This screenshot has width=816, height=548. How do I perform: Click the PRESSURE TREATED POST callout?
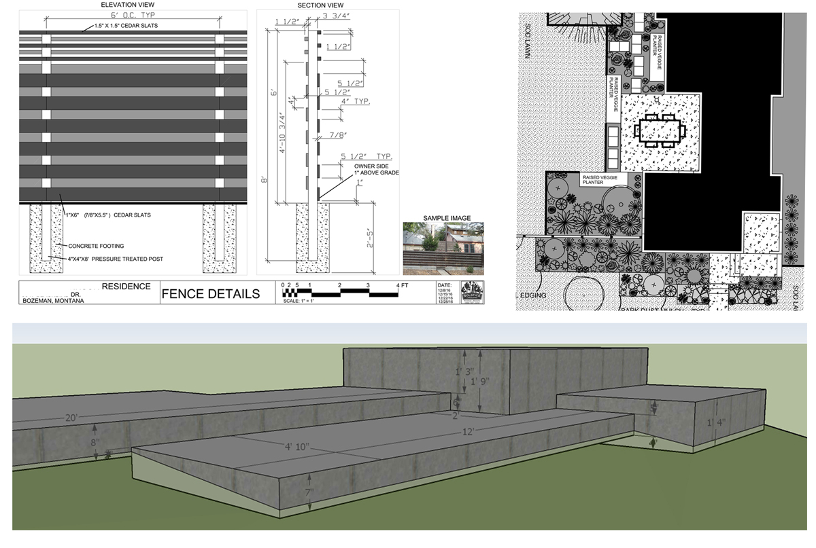coord(115,259)
